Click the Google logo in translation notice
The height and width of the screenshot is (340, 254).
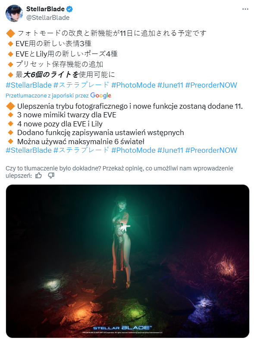(x=101, y=95)
